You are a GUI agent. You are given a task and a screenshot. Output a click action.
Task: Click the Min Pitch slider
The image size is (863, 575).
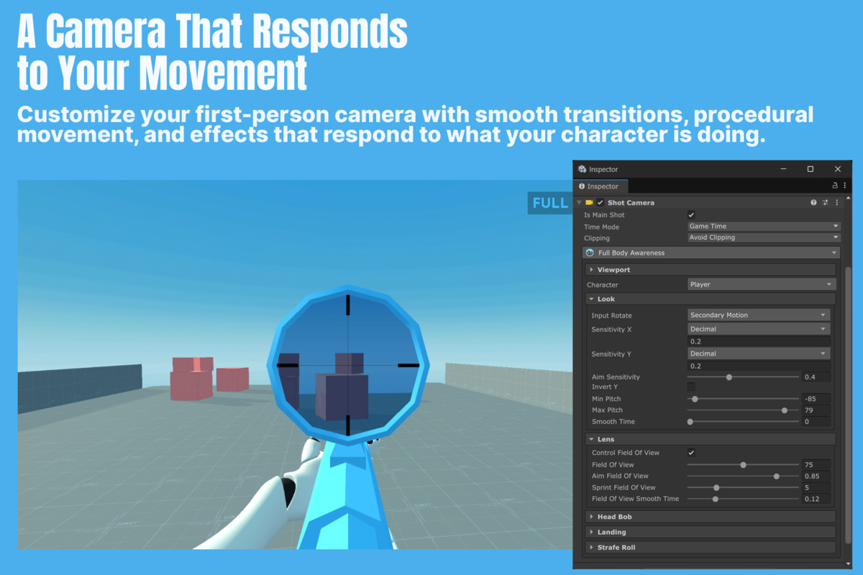pyautogui.click(x=743, y=399)
